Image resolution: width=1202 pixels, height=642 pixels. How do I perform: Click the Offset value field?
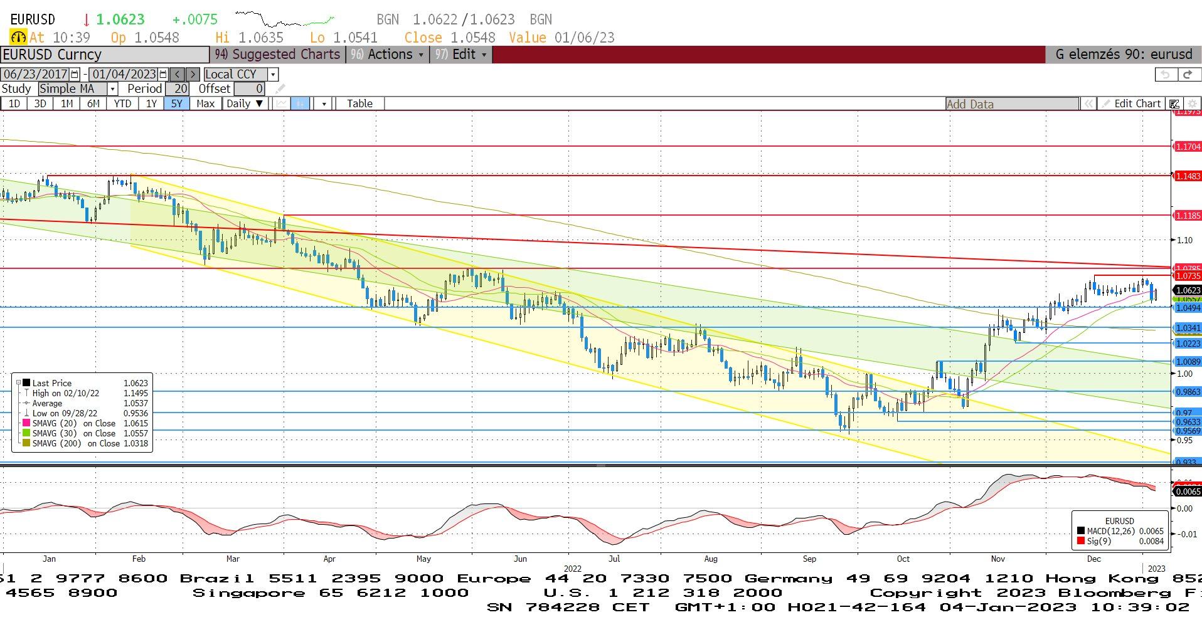(x=250, y=89)
